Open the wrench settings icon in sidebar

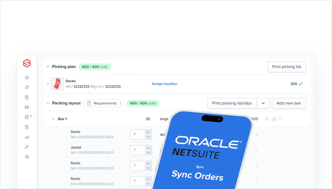[x=27, y=147]
